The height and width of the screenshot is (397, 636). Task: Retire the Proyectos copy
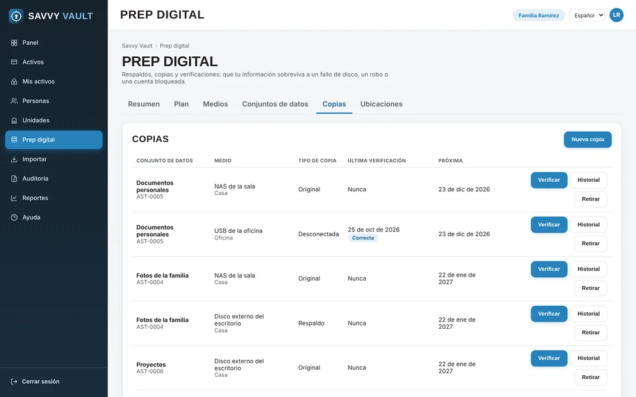coord(590,377)
